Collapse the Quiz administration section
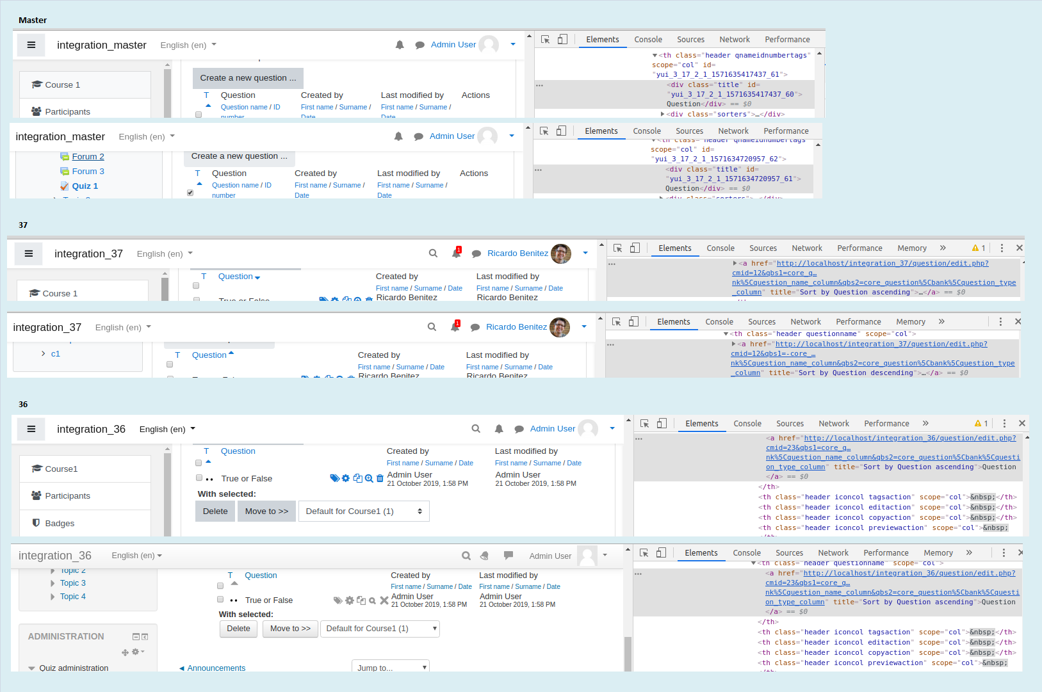 pos(31,668)
